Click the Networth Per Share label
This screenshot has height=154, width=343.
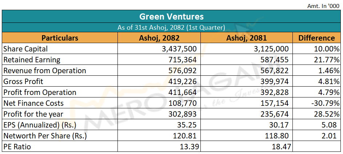tap(45, 136)
